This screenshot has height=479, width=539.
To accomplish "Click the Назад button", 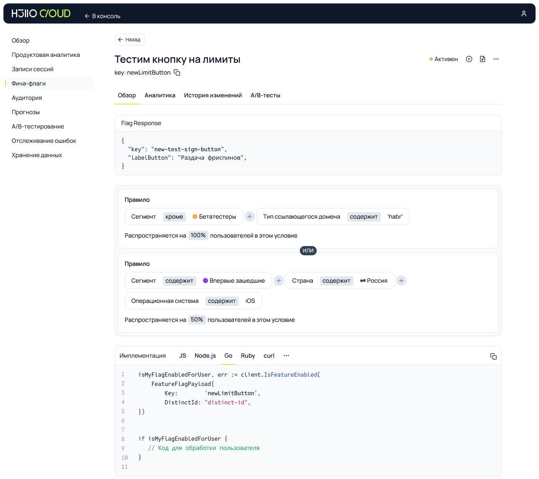I will coord(129,40).
